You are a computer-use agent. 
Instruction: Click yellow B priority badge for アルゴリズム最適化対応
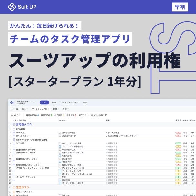click(178, 146)
